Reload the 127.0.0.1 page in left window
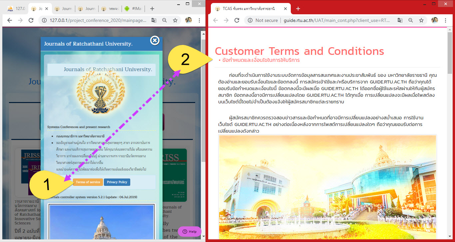The image size is (455, 242). 31,20
